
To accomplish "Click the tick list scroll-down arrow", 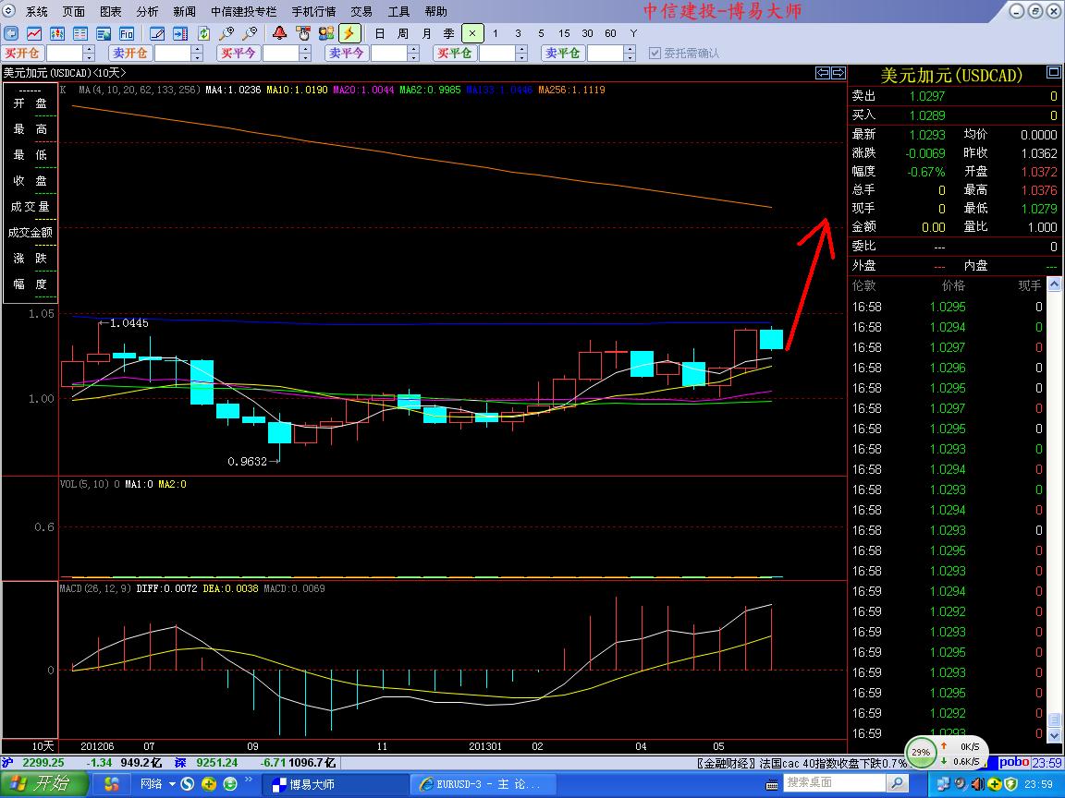I will [x=1054, y=735].
